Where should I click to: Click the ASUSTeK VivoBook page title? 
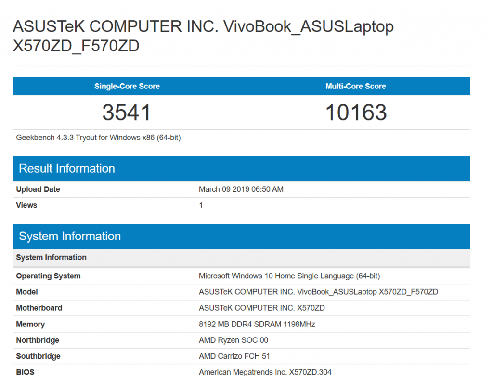point(203,36)
